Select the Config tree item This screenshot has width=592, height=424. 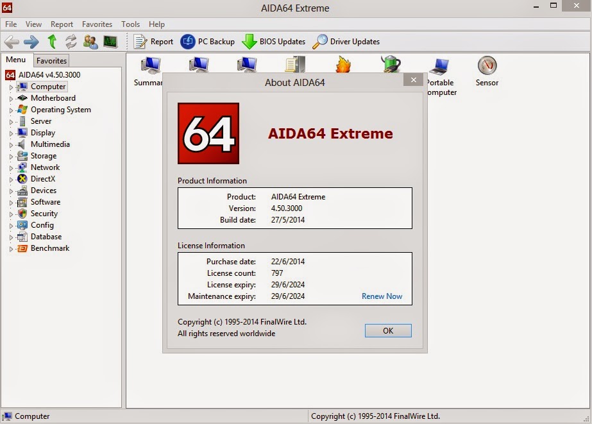[x=42, y=225]
